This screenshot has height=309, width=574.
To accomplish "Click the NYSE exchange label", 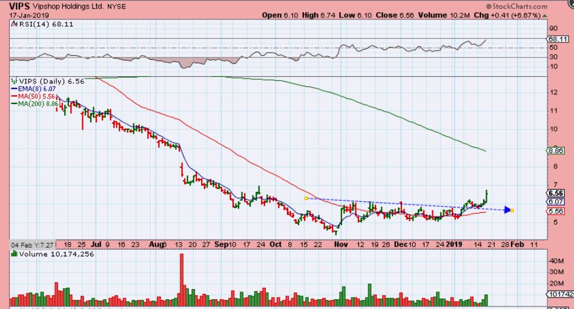I will (x=116, y=7).
